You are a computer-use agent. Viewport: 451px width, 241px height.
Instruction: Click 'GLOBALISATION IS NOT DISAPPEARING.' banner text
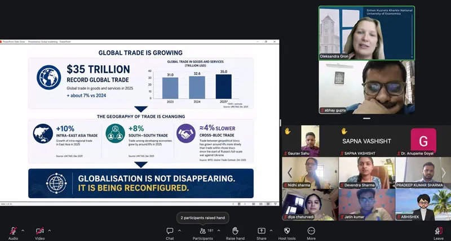[157, 178]
